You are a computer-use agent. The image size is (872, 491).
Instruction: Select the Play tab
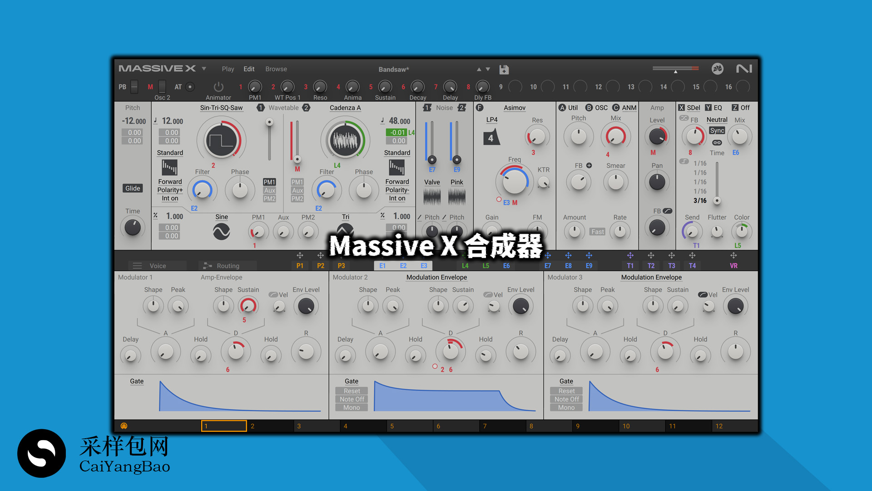pyautogui.click(x=228, y=69)
